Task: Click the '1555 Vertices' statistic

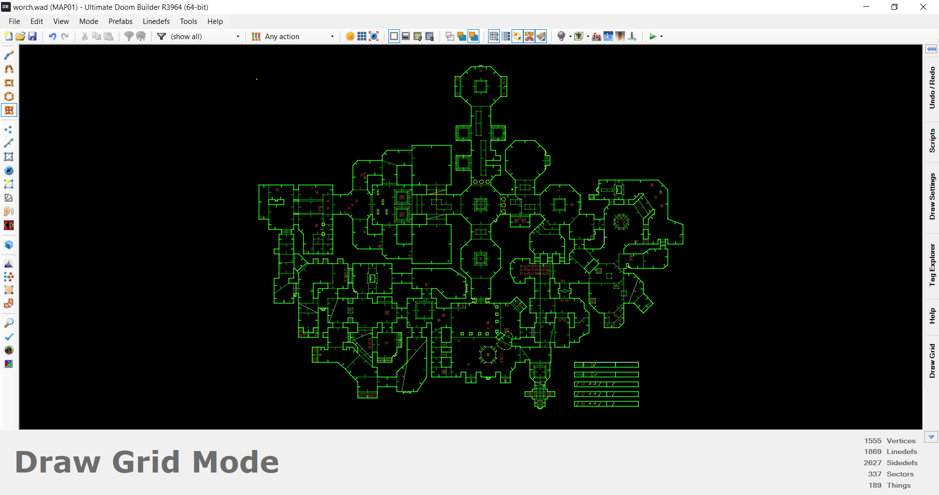Action: point(890,441)
